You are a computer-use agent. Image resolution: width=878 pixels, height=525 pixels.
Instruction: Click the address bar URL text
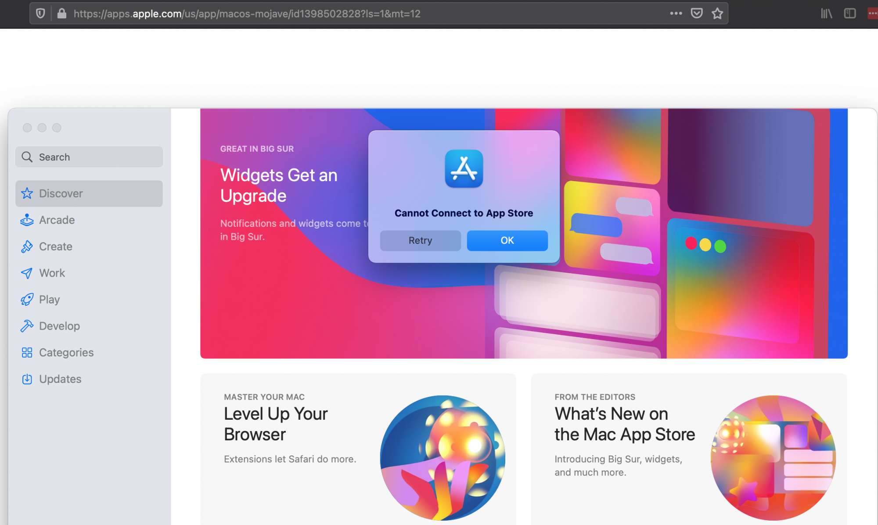247,14
